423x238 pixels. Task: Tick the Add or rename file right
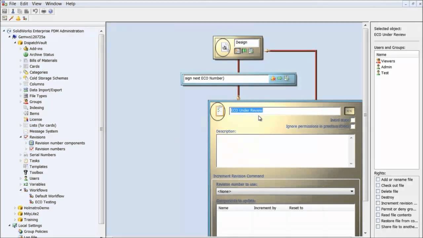378,179
